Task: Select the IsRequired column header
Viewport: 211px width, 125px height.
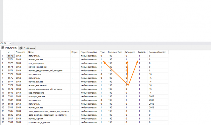Action: point(131,52)
